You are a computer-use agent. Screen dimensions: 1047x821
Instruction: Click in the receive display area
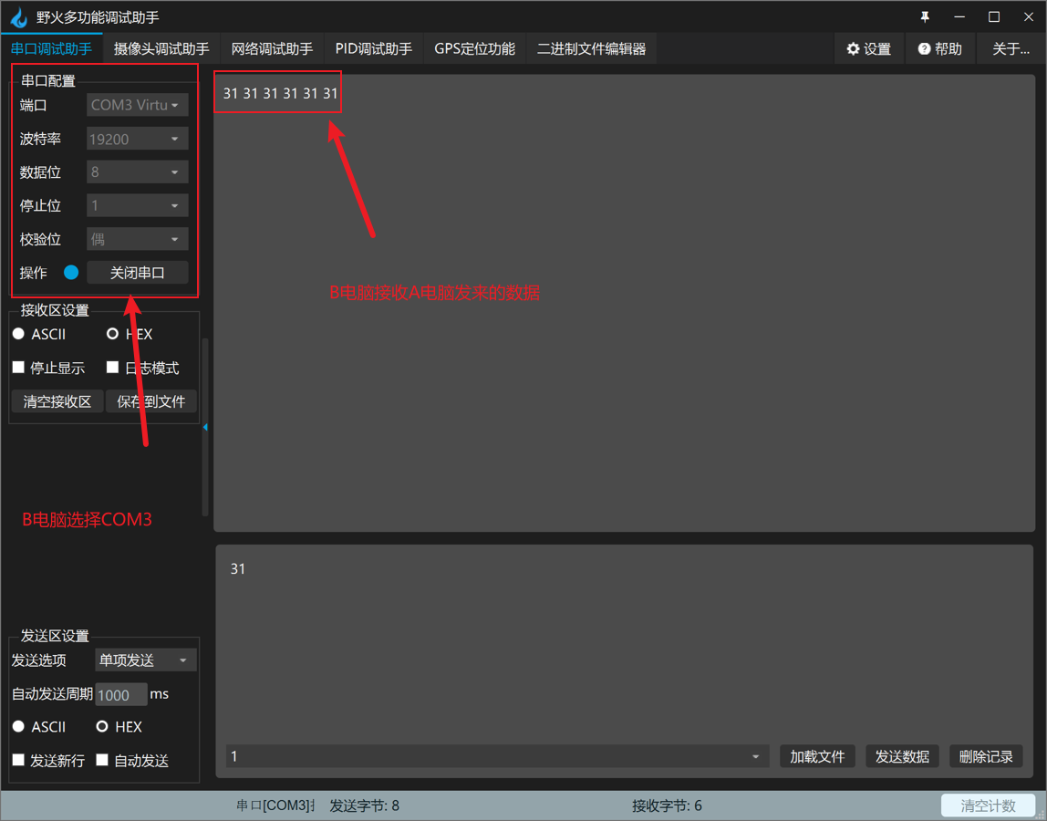click(625, 303)
